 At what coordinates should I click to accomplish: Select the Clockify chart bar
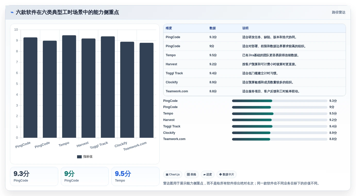point(127,90)
